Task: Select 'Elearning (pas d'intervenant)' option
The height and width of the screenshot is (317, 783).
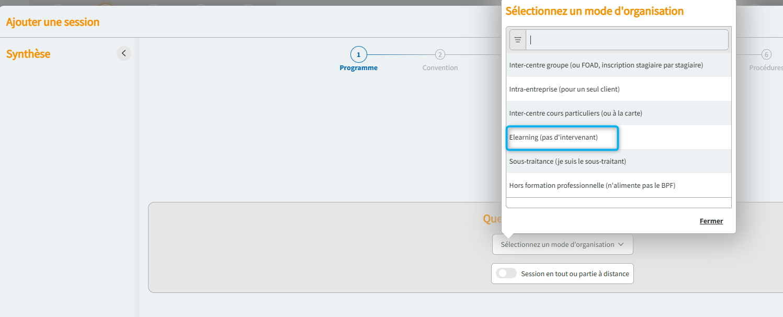Action: click(x=553, y=138)
